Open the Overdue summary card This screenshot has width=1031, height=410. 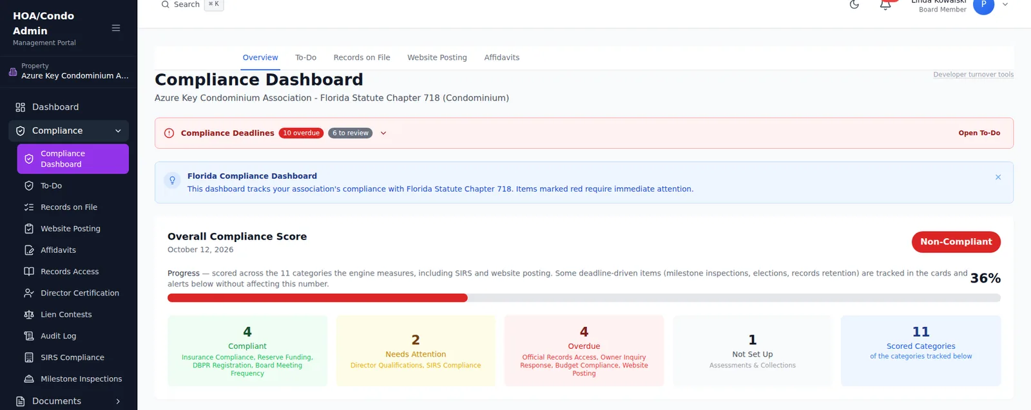pyautogui.click(x=584, y=351)
